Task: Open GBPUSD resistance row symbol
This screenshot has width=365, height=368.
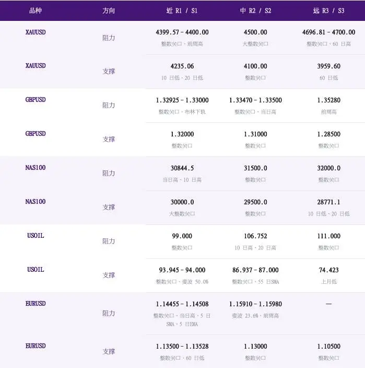Action: click(x=36, y=100)
